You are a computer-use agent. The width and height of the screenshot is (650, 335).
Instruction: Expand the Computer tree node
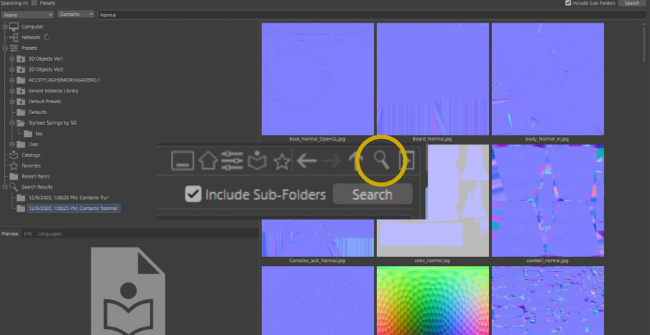pyautogui.click(x=5, y=27)
